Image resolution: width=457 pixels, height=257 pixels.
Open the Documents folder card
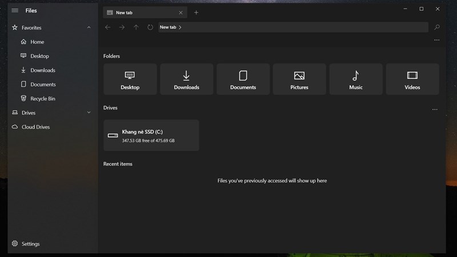point(243,79)
